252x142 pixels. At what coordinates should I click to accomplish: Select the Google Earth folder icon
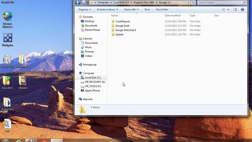coord(113,26)
